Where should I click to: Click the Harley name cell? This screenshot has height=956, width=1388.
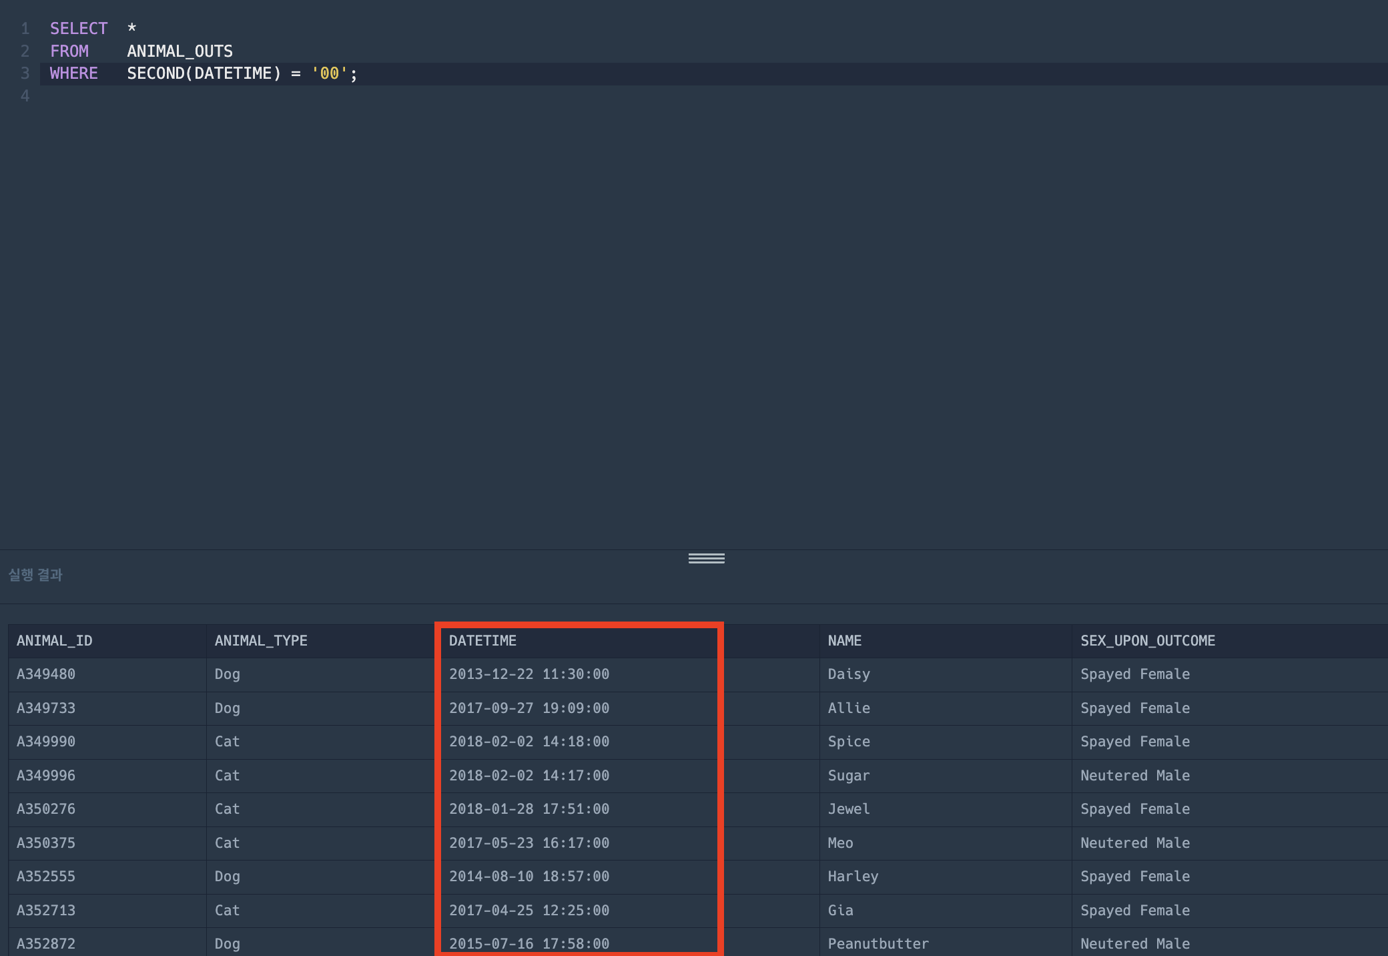tap(853, 877)
